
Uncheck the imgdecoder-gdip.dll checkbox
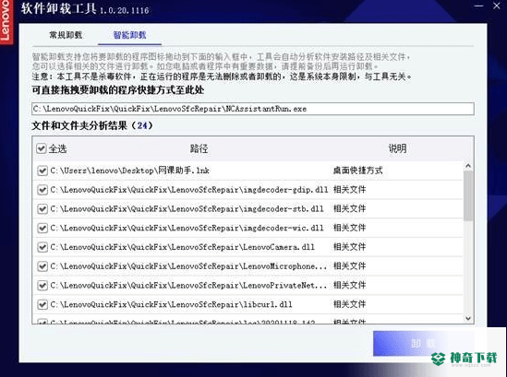coord(42,190)
